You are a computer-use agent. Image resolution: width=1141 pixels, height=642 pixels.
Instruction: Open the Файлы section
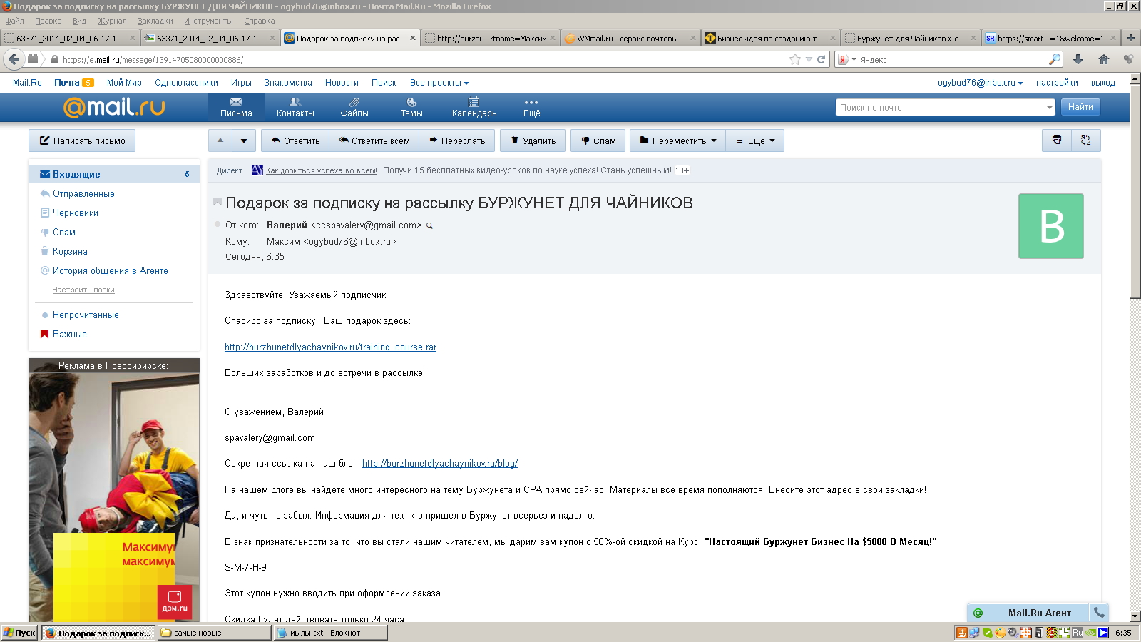click(354, 108)
